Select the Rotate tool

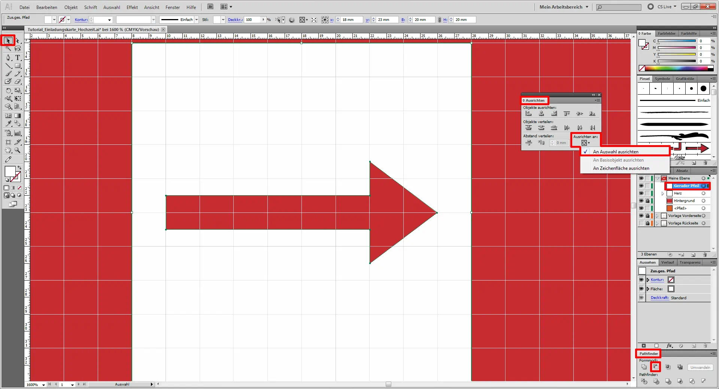tap(8, 91)
